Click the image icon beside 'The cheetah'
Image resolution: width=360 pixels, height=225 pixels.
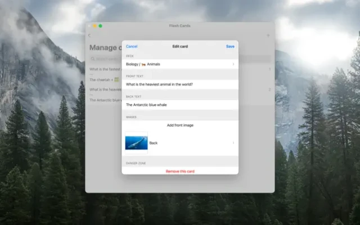(116, 80)
